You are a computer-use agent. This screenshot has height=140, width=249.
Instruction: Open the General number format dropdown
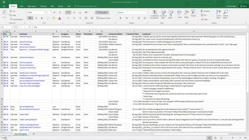146,12
